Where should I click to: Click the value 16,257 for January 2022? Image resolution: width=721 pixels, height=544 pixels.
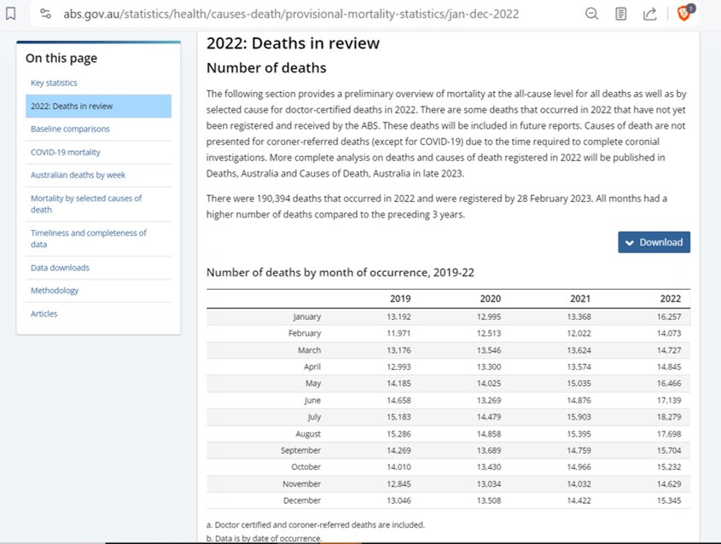(669, 316)
